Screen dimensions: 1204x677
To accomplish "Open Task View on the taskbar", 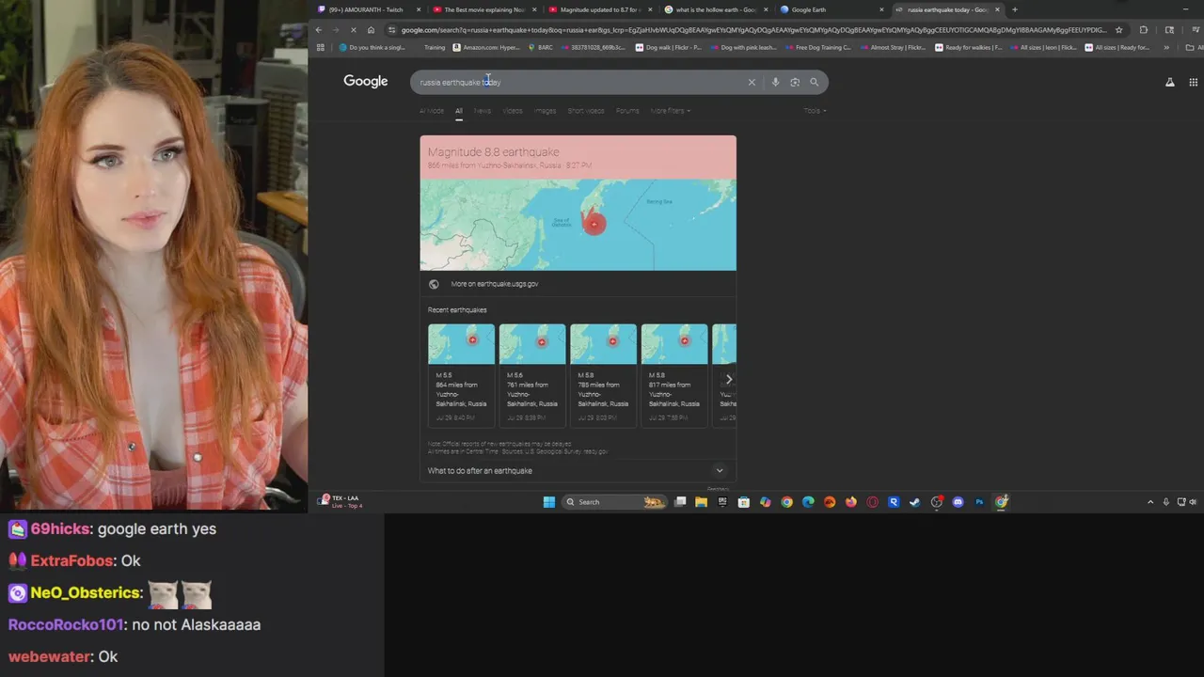I will (x=680, y=502).
